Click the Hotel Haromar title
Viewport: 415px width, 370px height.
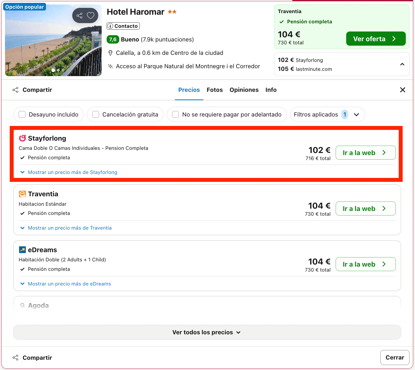[136, 12]
